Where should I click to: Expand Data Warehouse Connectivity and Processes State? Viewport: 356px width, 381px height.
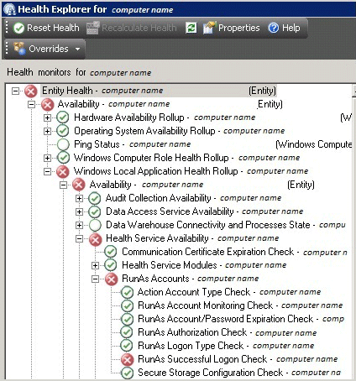click(79, 225)
